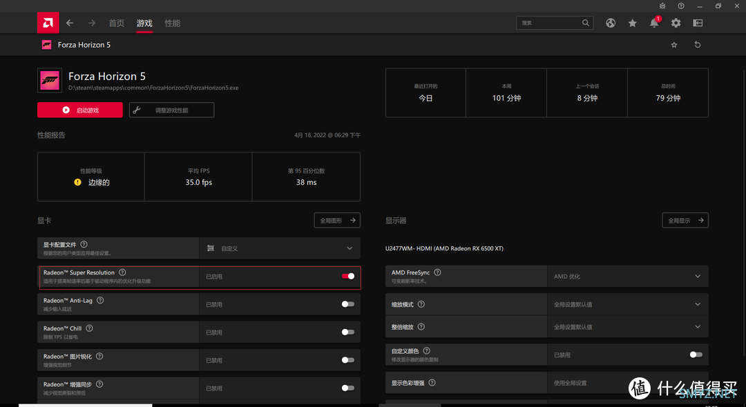Enable Radeon Anti-Lag toggle
Image resolution: width=746 pixels, height=407 pixels.
click(347, 304)
